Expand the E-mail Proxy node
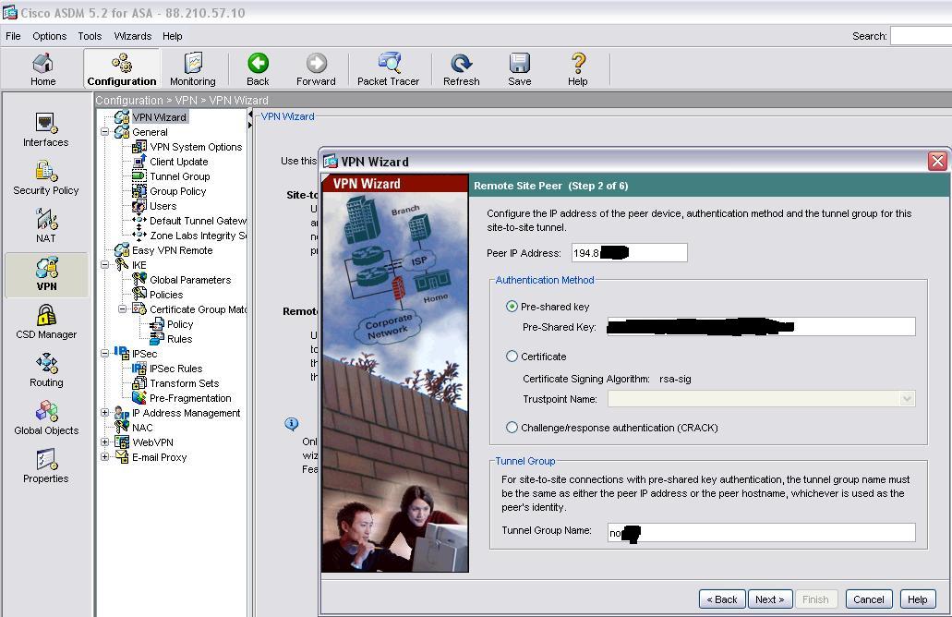Image resolution: width=952 pixels, height=617 pixels. pyautogui.click(x=105, y=457)
